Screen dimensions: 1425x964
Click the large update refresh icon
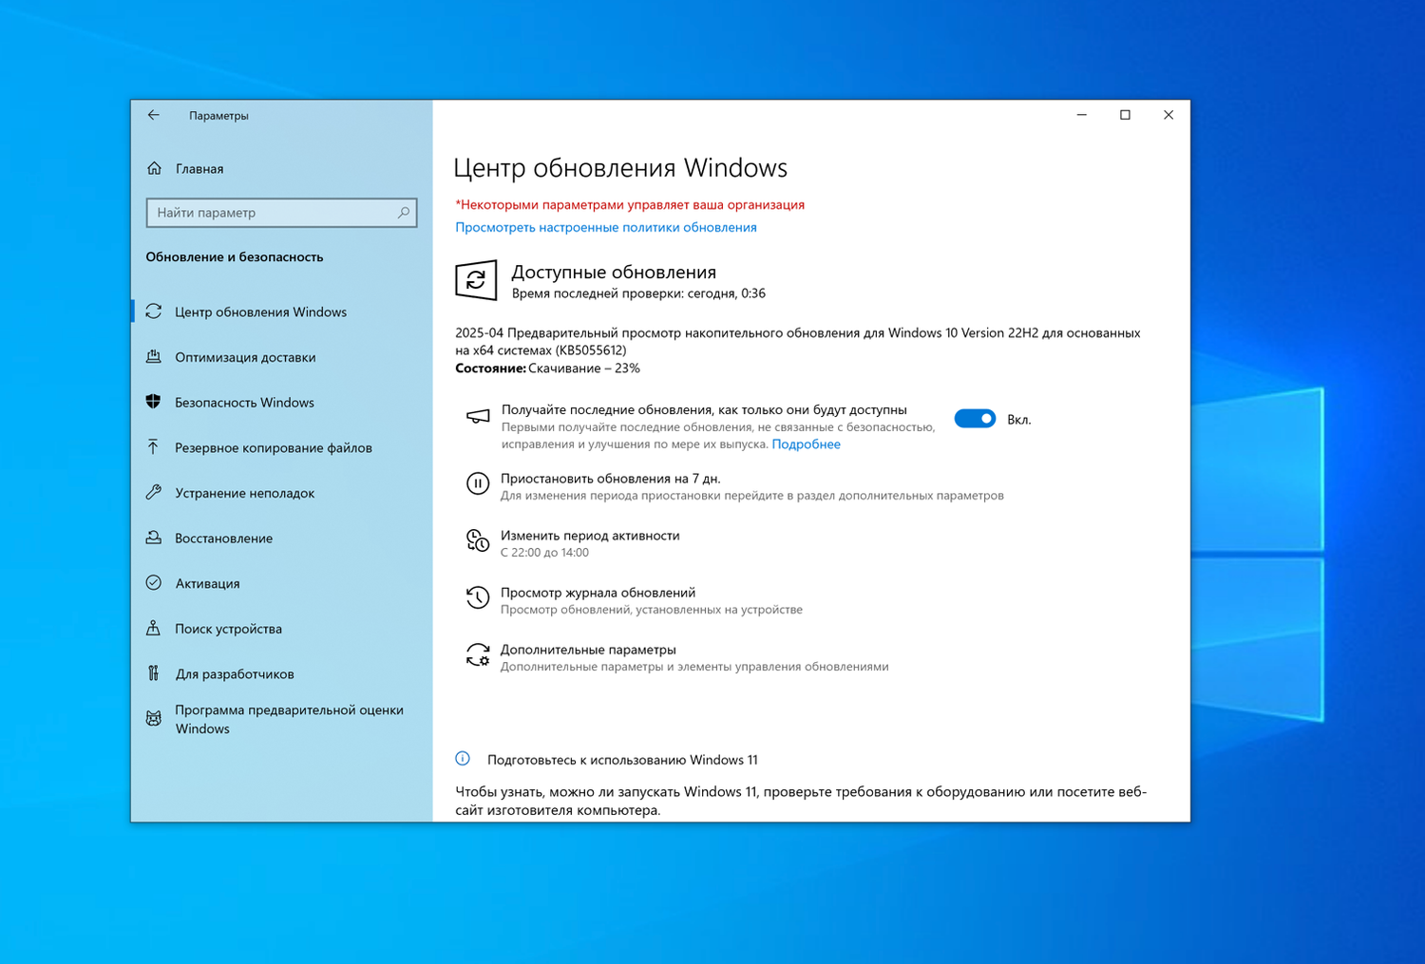click(476, 280)
